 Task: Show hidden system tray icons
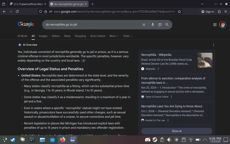[x=205, y=140]
